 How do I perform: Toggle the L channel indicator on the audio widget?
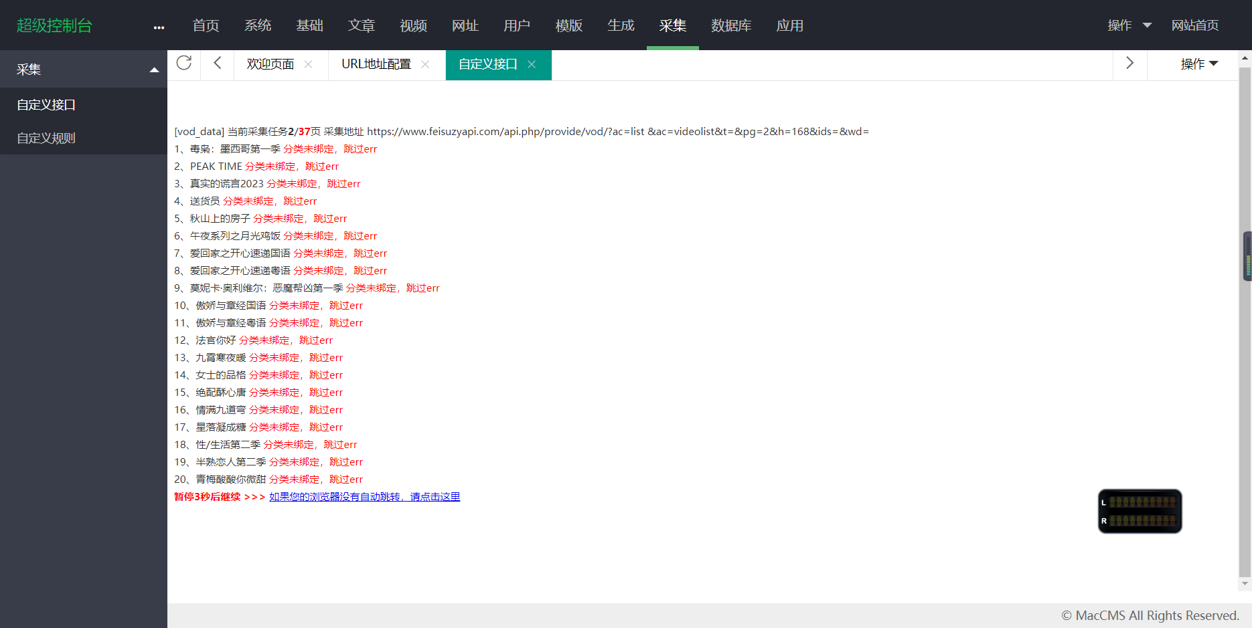pos(1103,504)
